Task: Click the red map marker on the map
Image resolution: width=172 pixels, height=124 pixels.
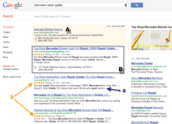Action: 167,40
